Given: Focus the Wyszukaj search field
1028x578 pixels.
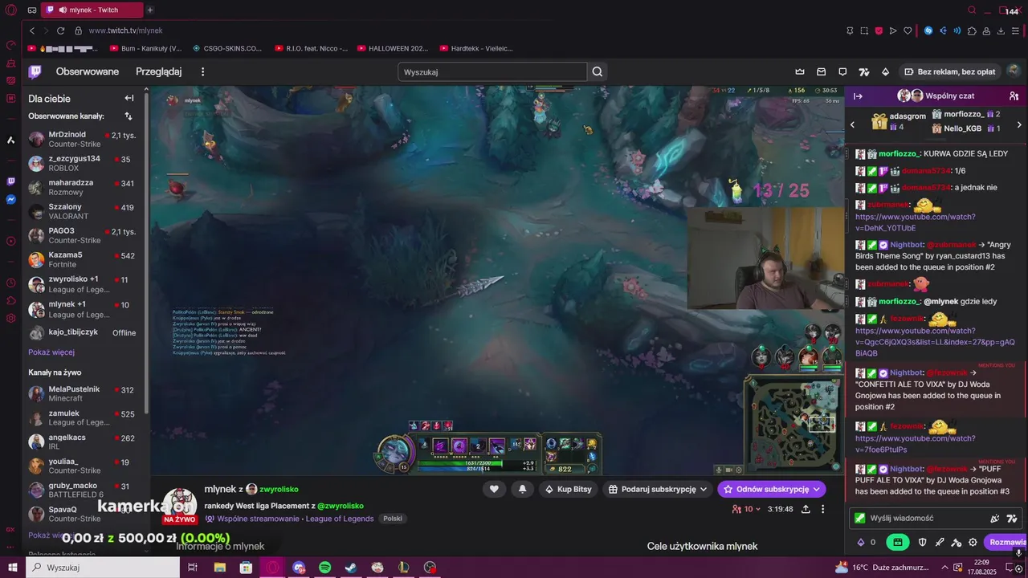Looking at the screenshot, I should (492, 71).
